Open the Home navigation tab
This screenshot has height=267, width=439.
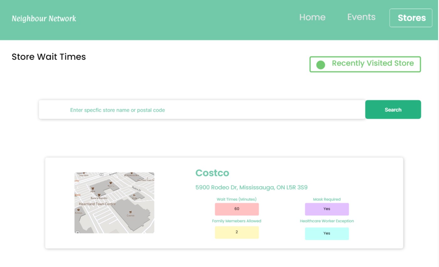pyautogui.click(x=312, y=17)
